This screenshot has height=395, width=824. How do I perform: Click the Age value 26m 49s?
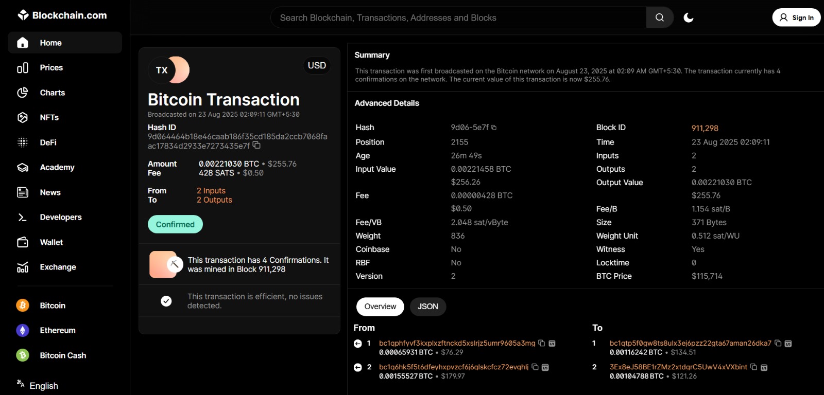pos(467,156)
